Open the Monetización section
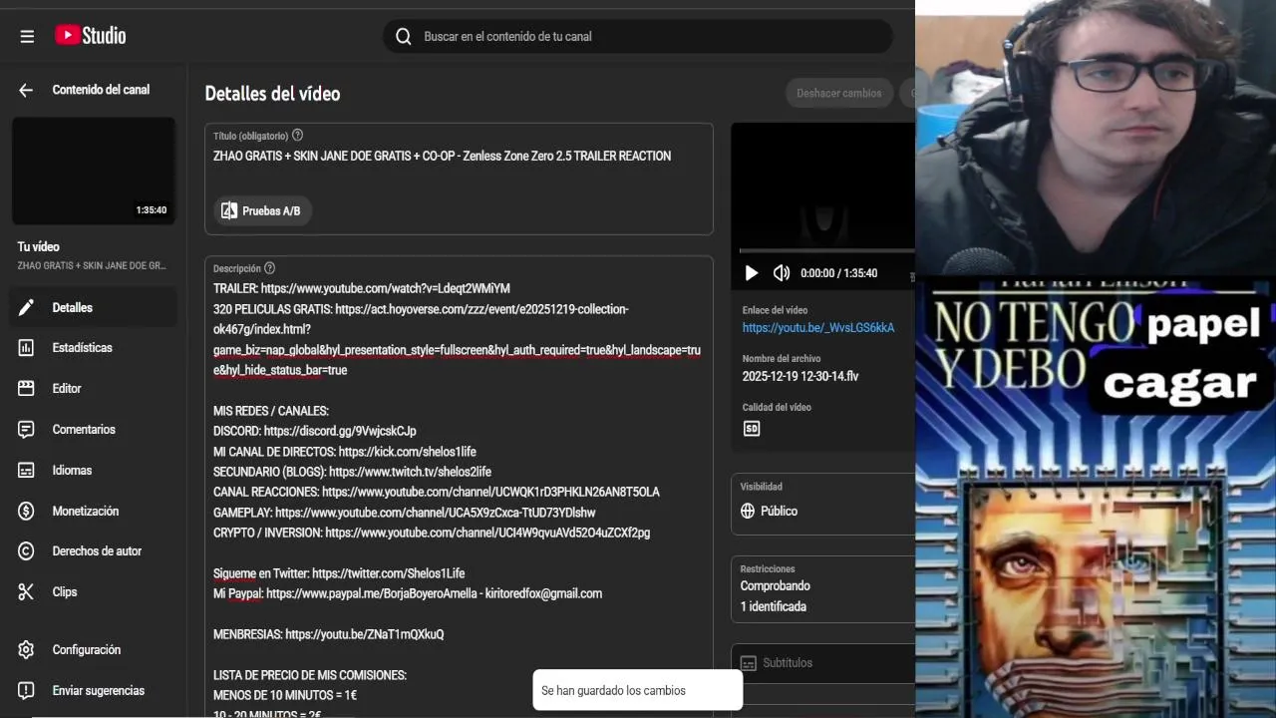 tap(94, 512)
